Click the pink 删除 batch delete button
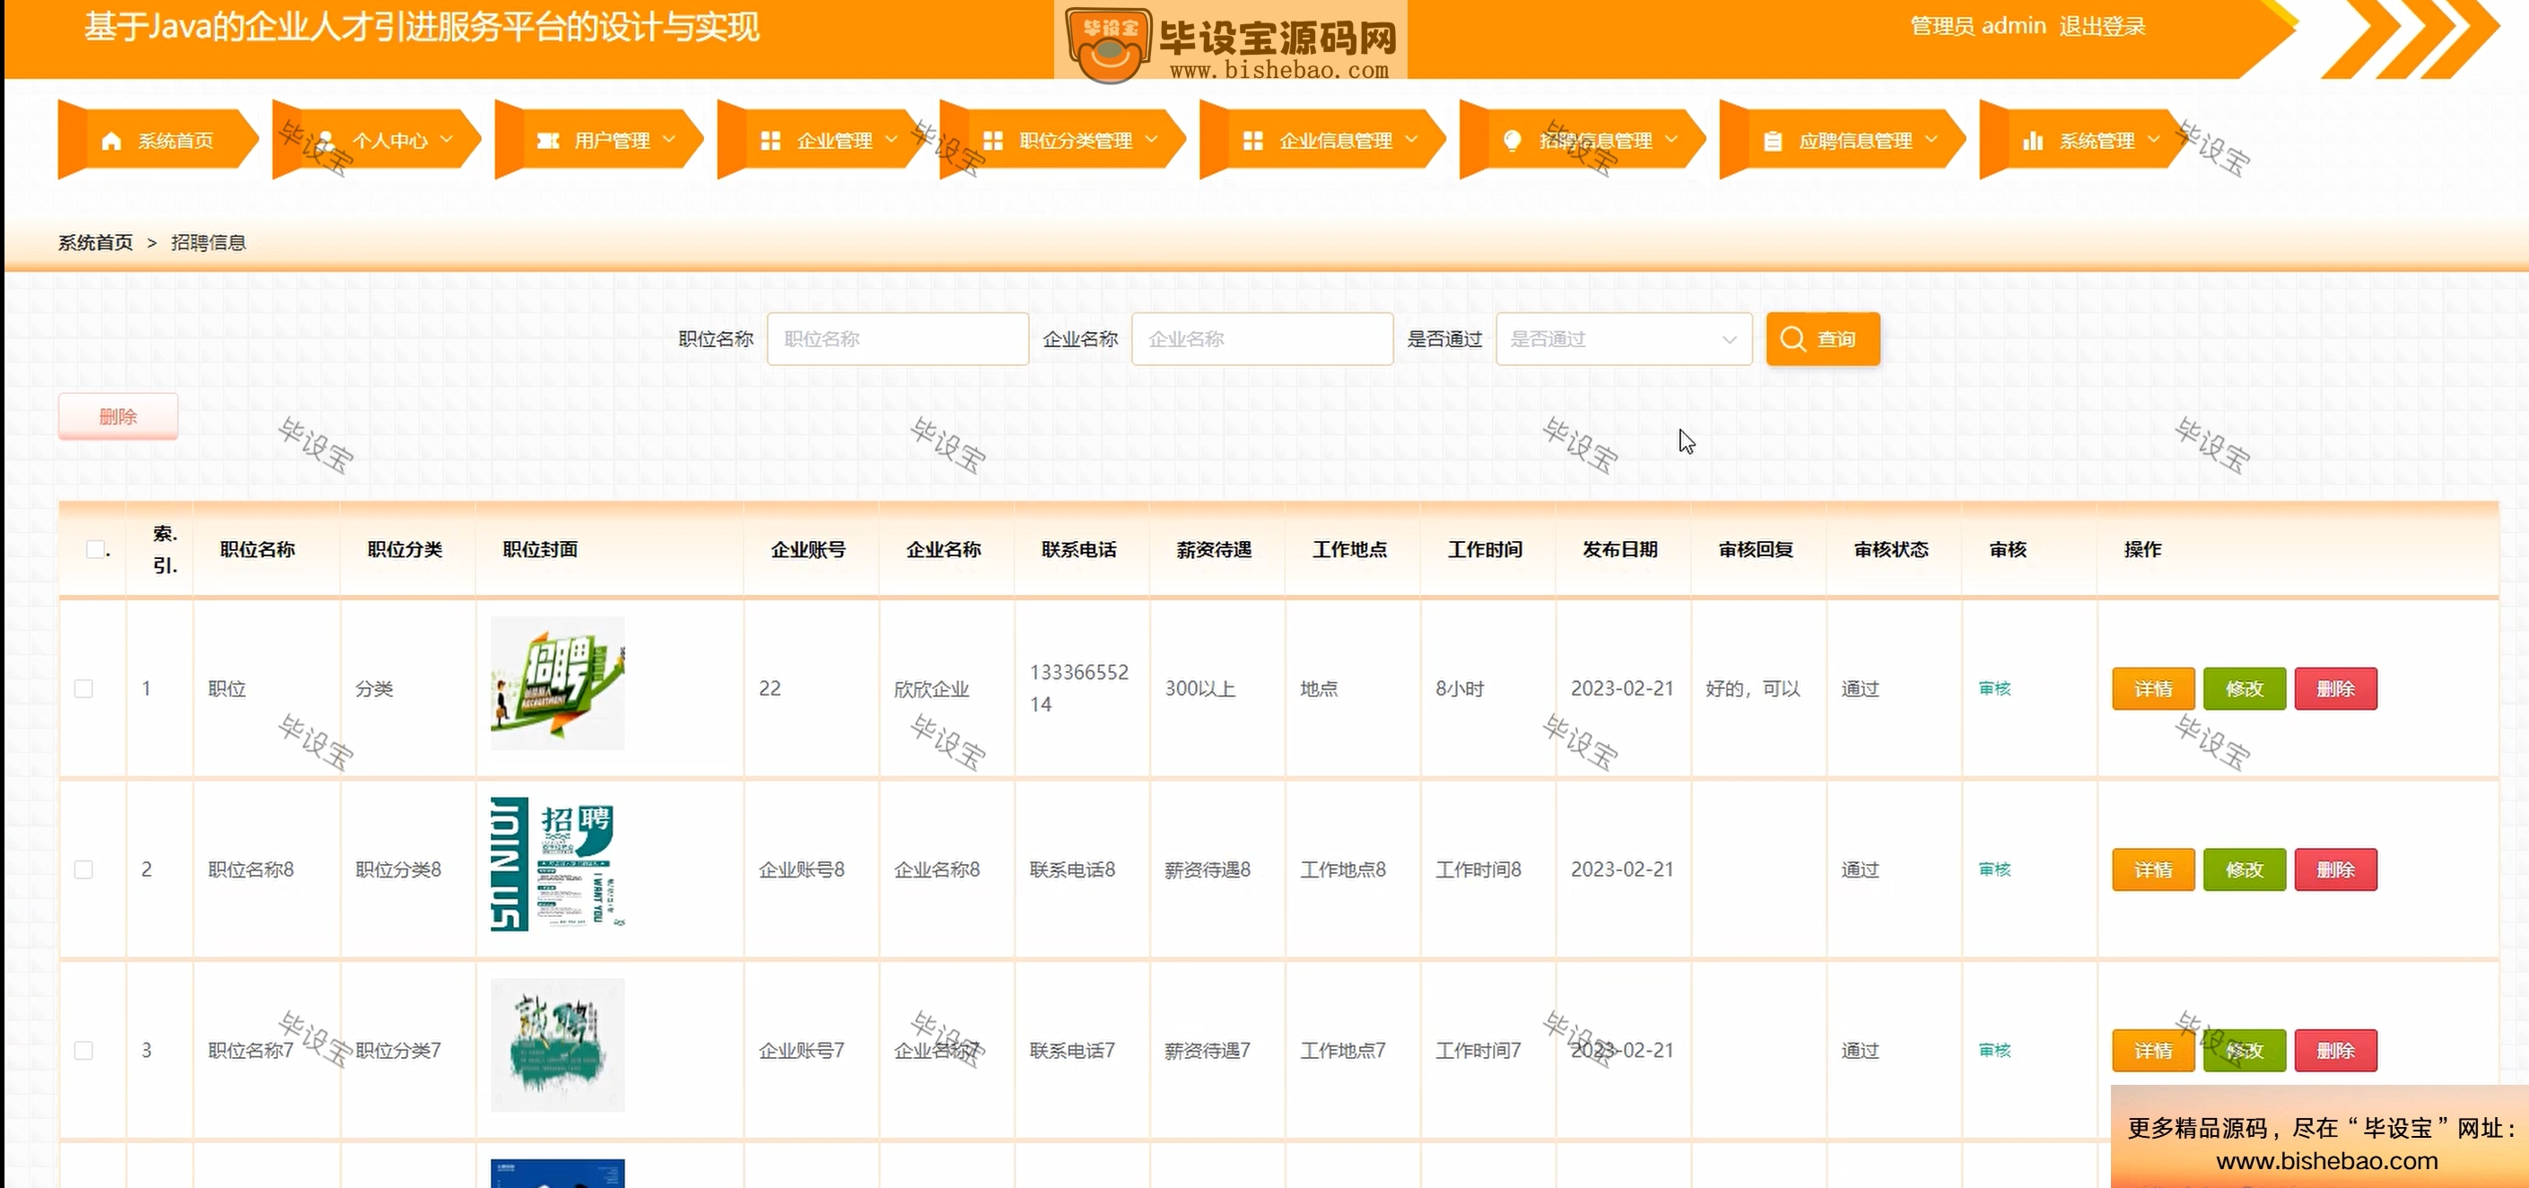 [x=118, y=417]
